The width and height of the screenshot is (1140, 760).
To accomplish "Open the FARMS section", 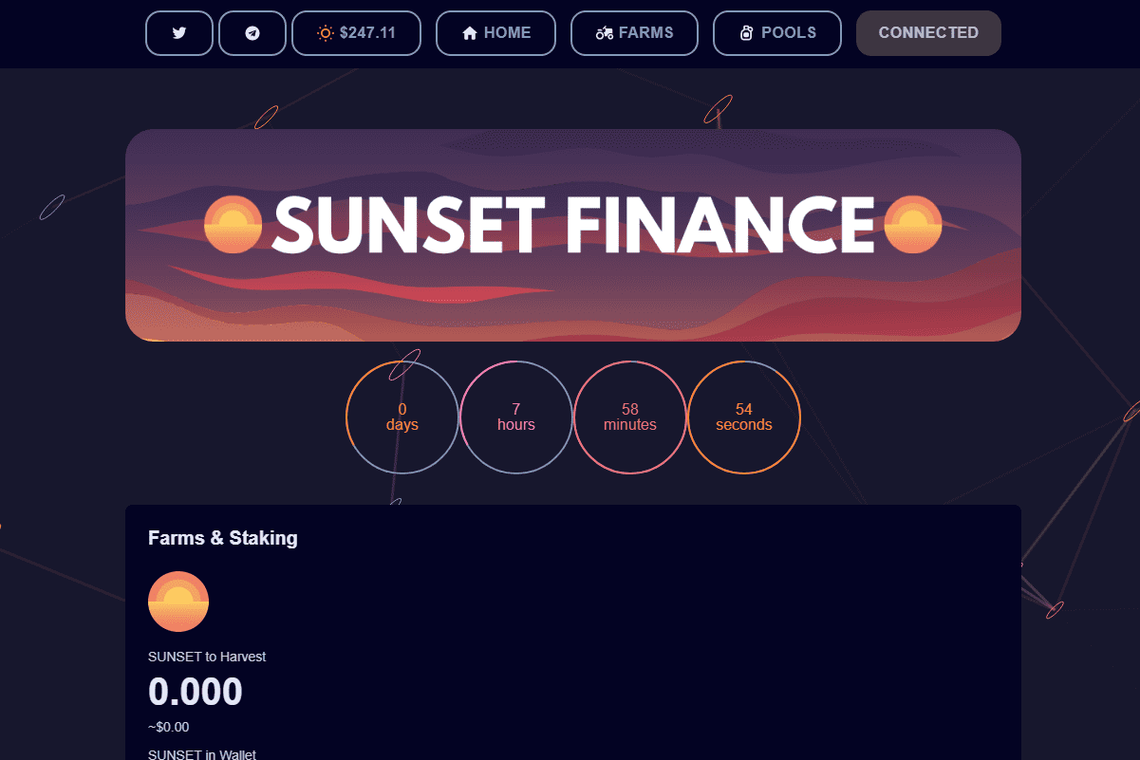I will (634, 32).
